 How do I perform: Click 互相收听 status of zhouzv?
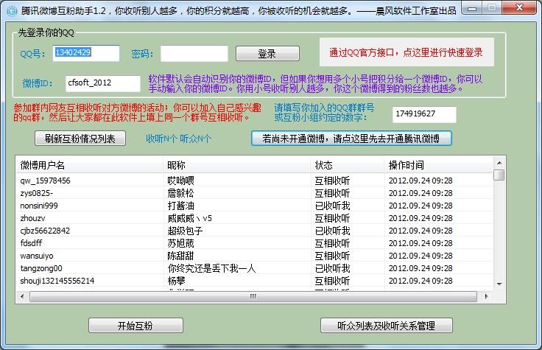[332, 218]
